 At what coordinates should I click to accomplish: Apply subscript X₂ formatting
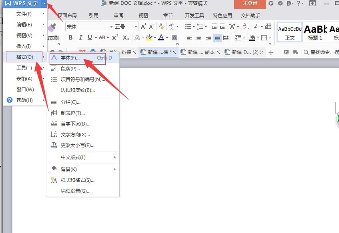126,38
